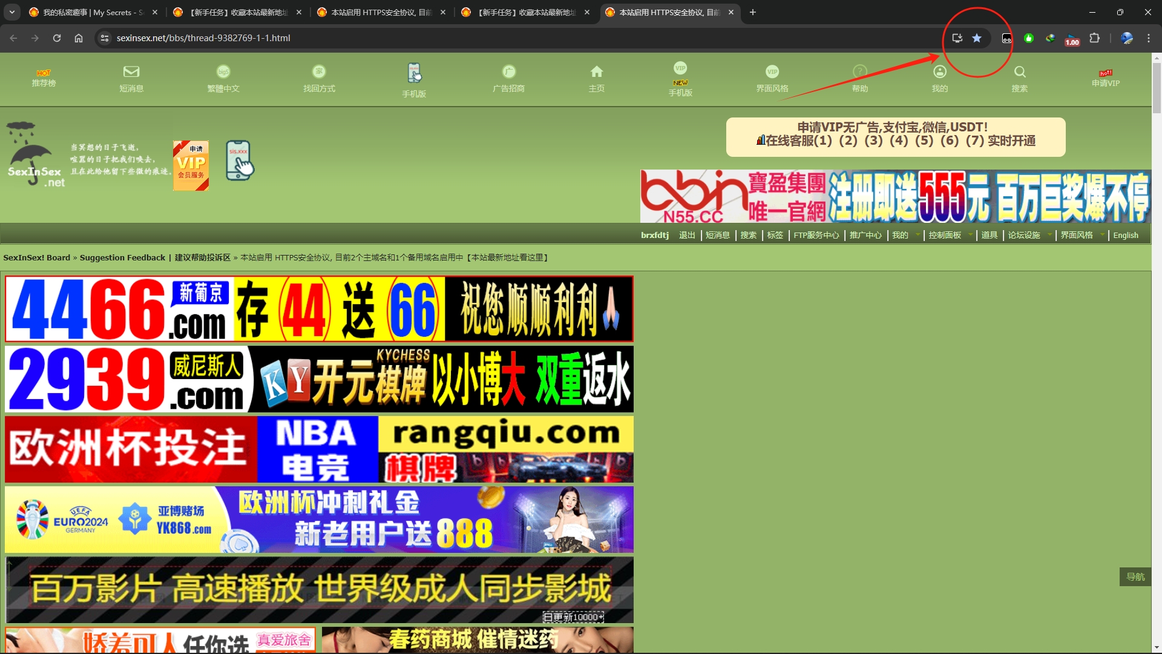Open the 界面风格 VIP icon in top navigation

pyautogui.click(x=772, y=79)
